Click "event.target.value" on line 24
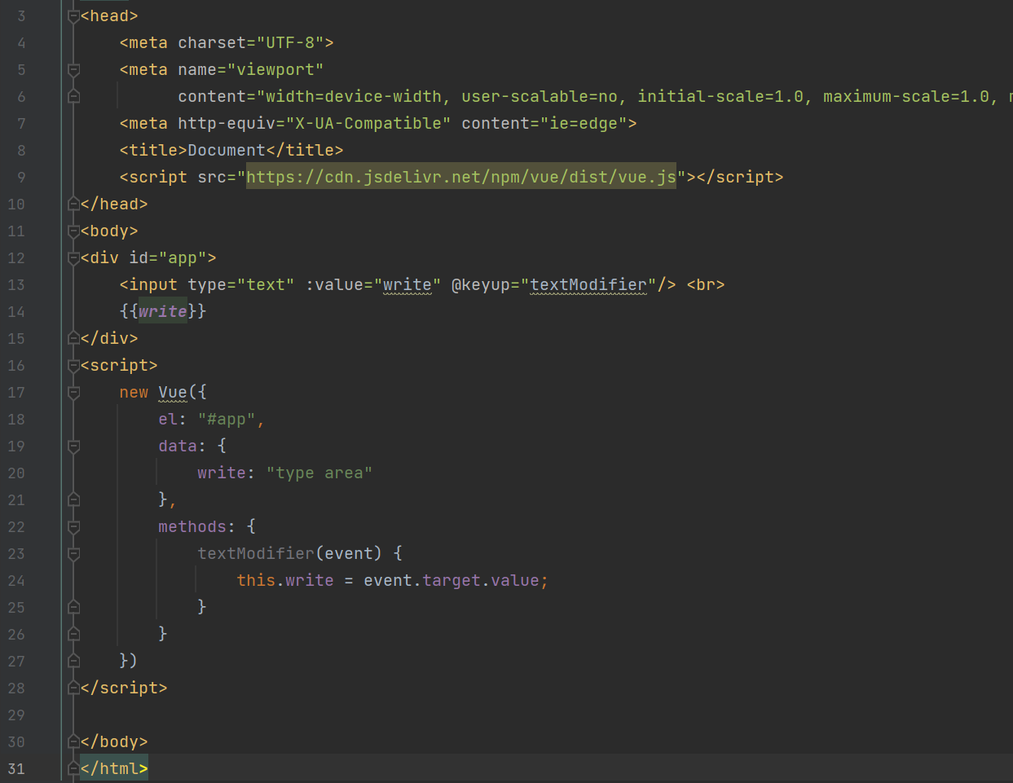 click(451, 581)
